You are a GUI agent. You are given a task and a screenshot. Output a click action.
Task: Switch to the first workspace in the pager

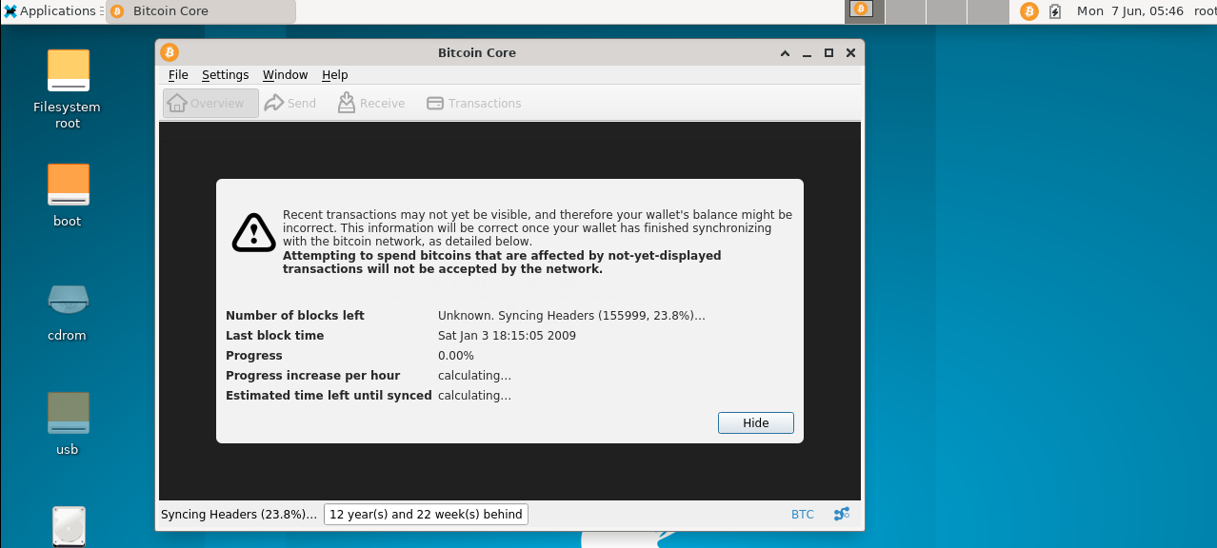pyautogui.click(x=865, y=11)
